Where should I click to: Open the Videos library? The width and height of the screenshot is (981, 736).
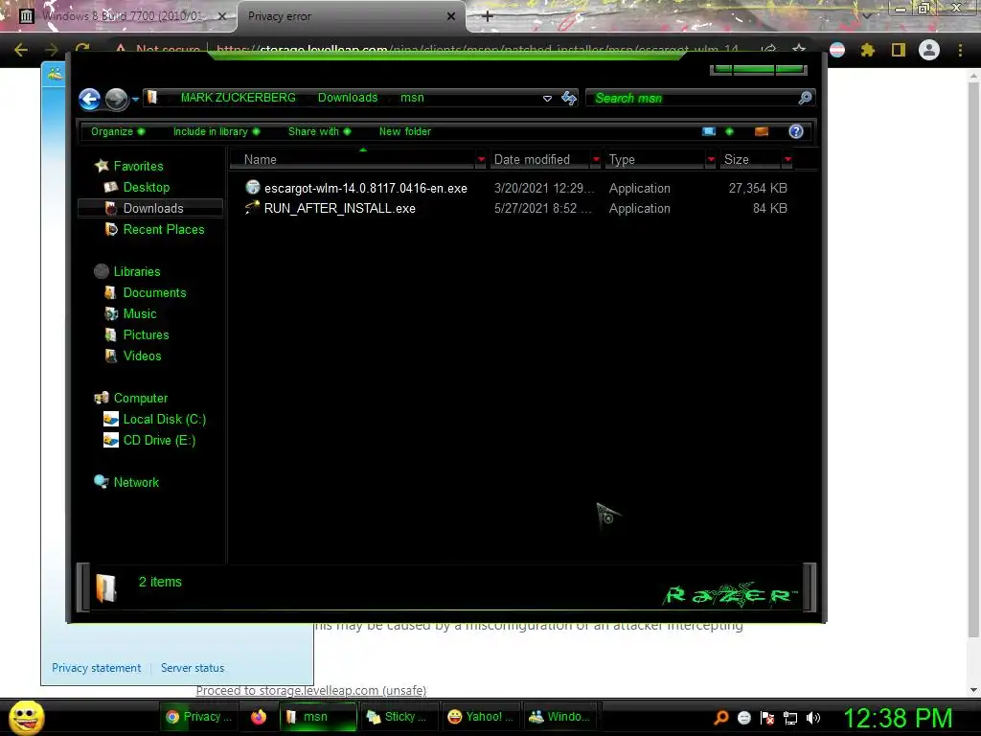tap(142, 356)
